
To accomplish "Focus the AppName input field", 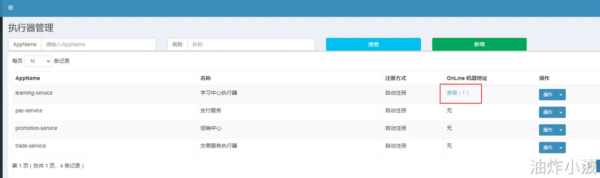I will (98, 44).
